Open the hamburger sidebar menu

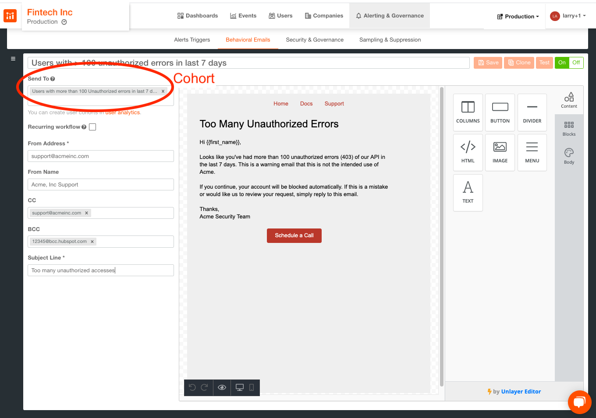[x=13, y=59]
